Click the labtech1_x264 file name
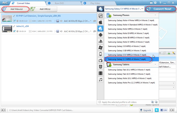 click(22, 26)
